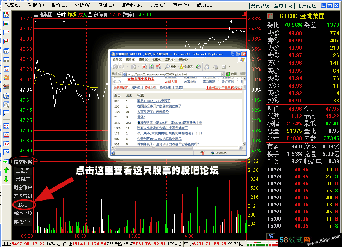Click IE Back button in browser toolbar
342x247 pixels.
(x=119, y=67)
